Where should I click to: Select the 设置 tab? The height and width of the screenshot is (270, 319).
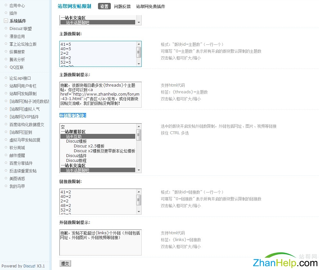(104, 6)
